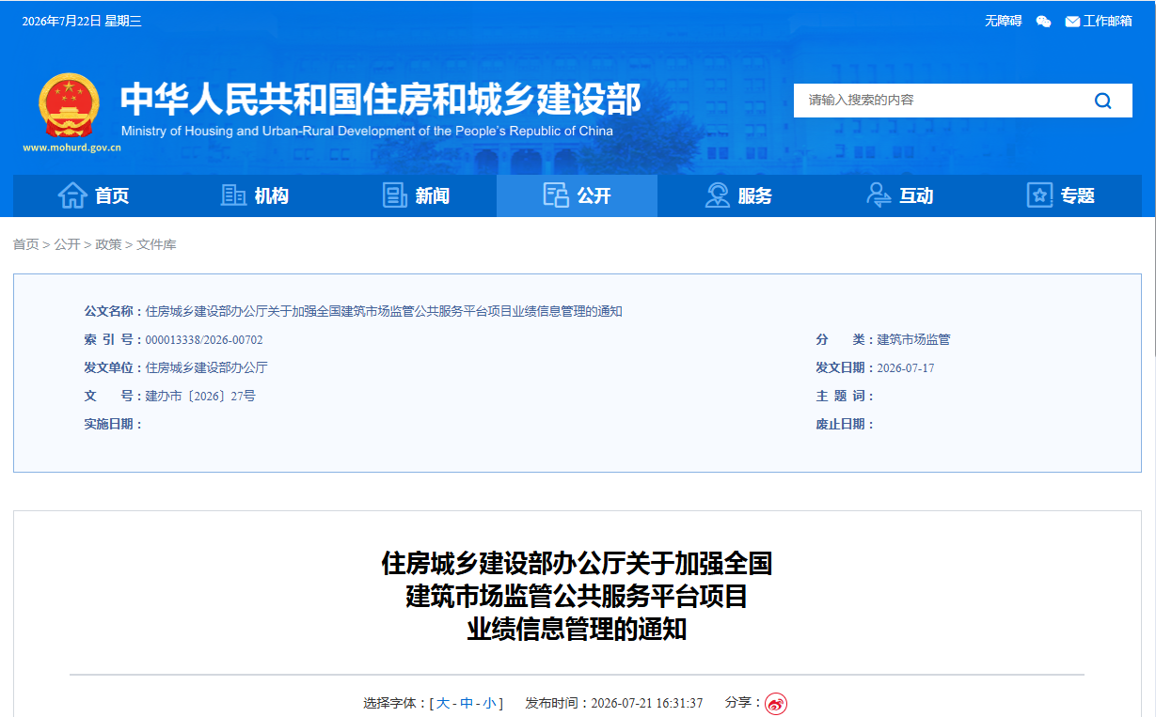Click the 公文名称 document title value
The height and width of the screenshot is (717, 1156).
pyautogui.click(x=384, y=312)
